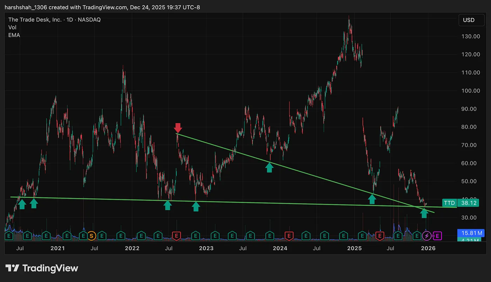Click the 15.81 M volume label

coord(471,233)
